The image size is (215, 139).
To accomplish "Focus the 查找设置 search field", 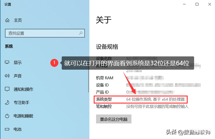I will 45,33.
